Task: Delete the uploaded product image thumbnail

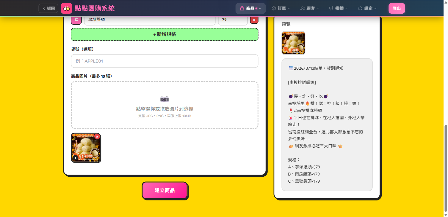Action: click(x=97, y=136)
